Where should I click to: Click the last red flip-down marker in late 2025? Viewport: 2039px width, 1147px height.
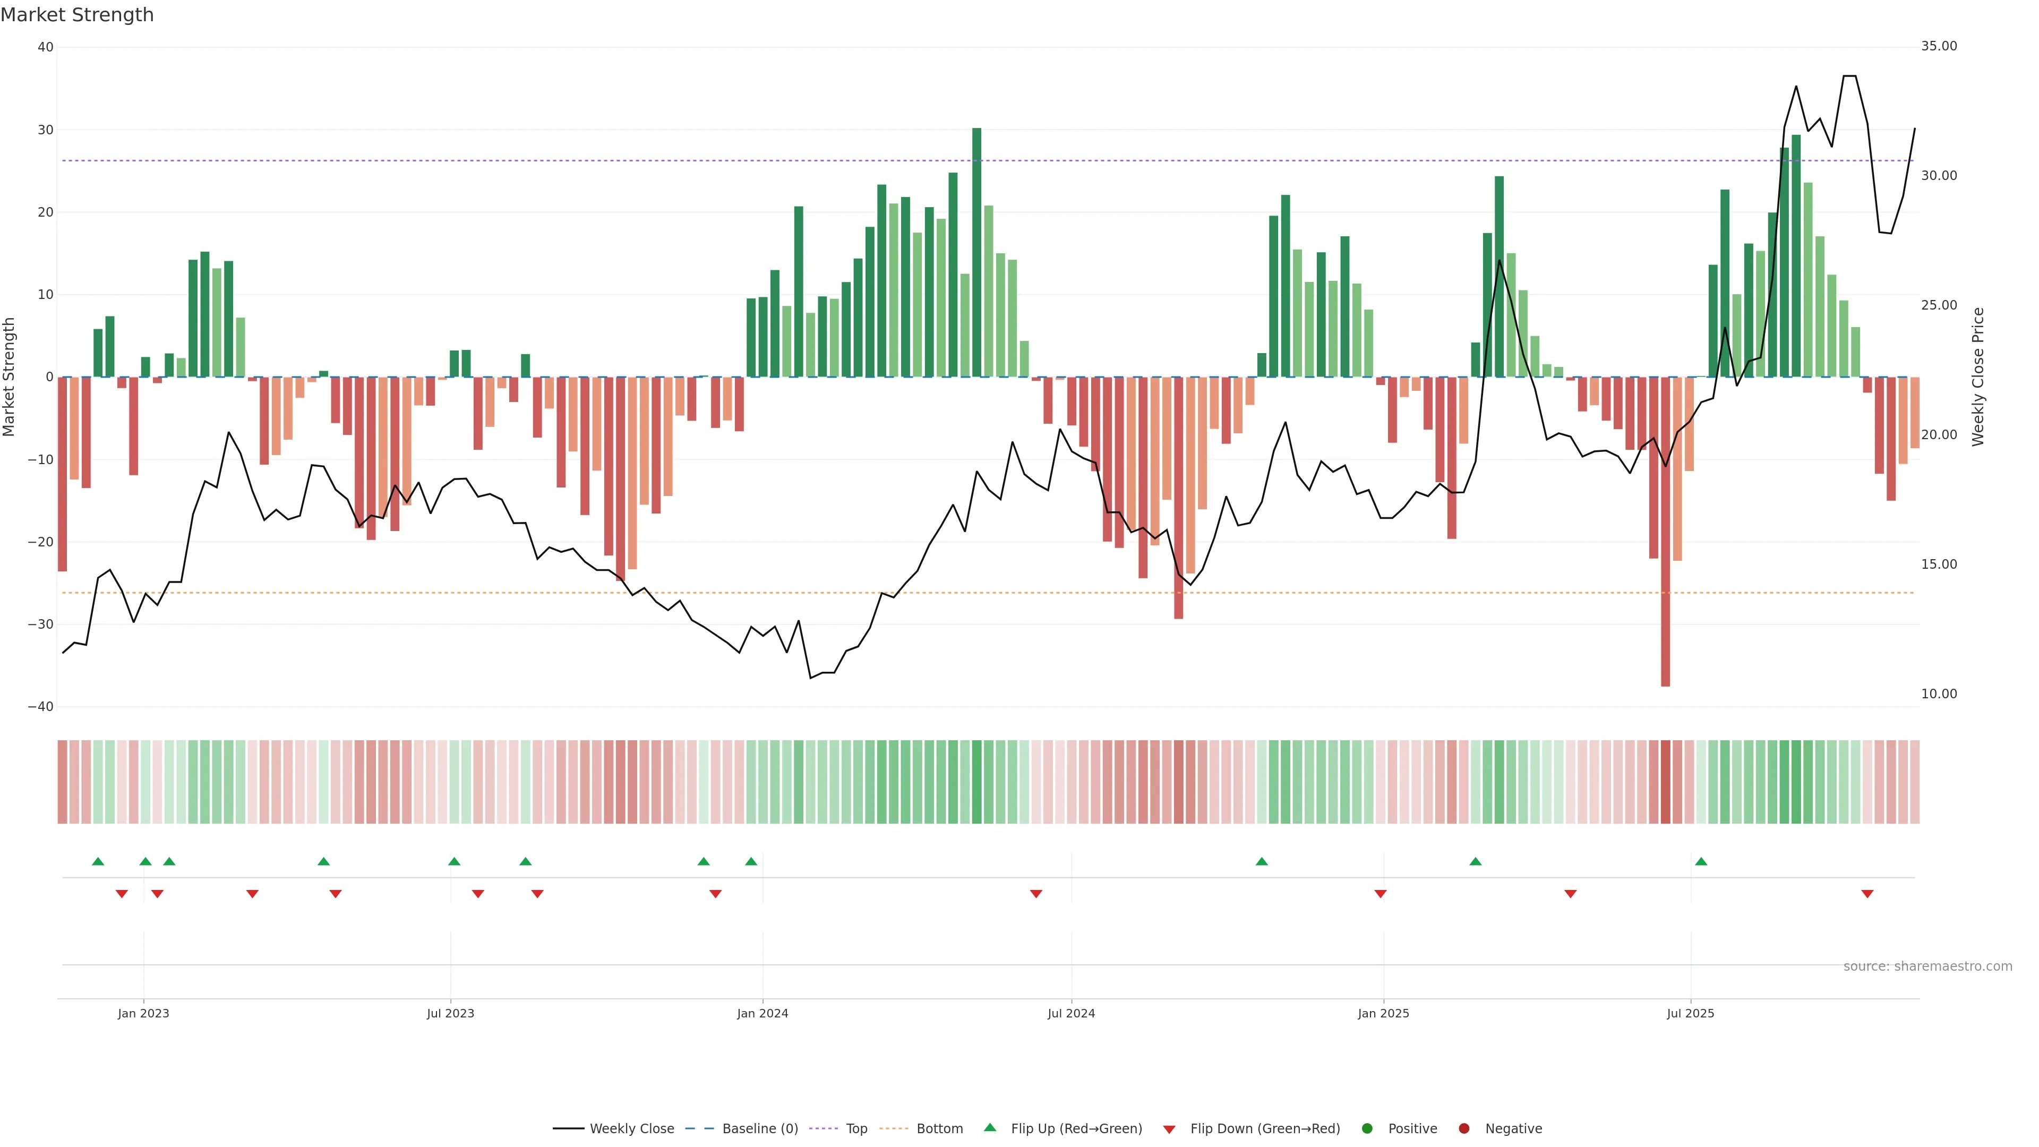(x=1867, y=894)
